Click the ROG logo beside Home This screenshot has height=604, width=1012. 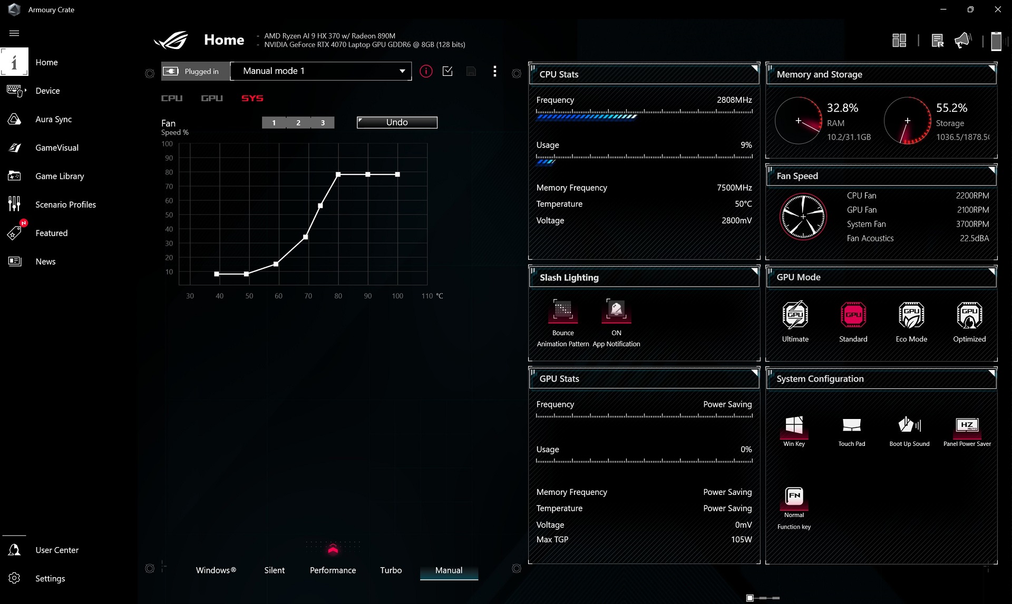pos(171,40)
